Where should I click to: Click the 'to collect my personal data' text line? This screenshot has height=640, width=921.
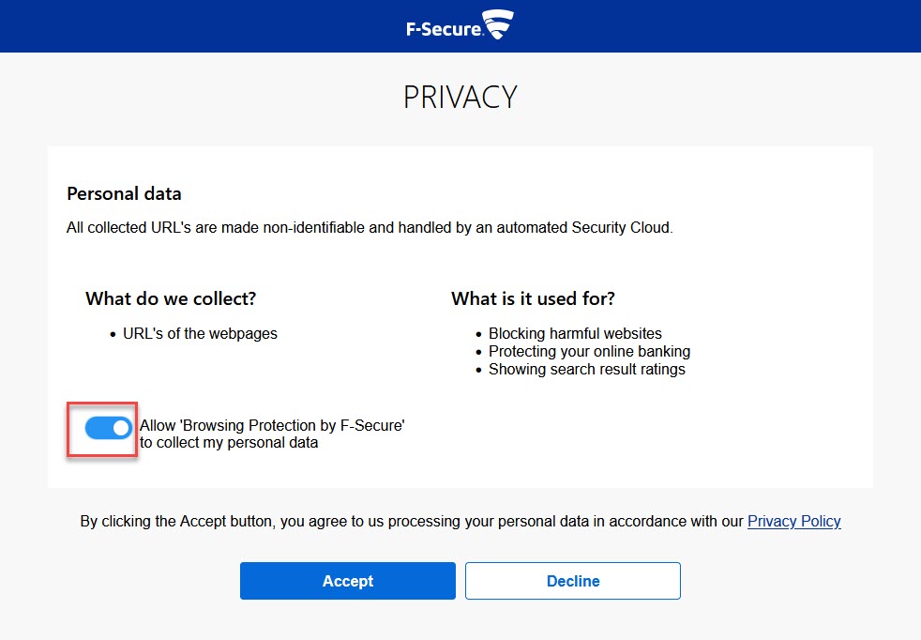[x=229, y=442]
